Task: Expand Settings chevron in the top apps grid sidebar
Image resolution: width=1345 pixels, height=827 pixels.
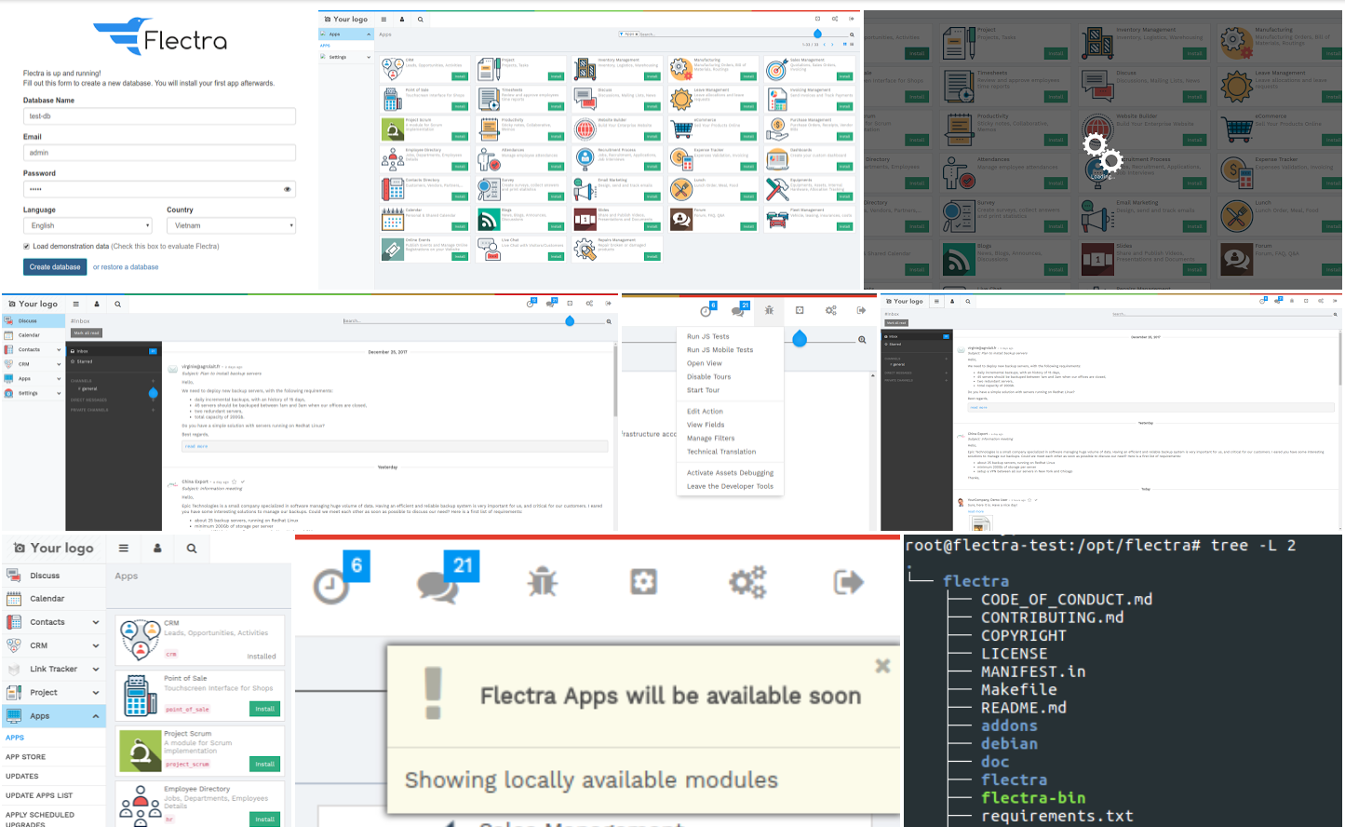Action: tap(369, 57)
